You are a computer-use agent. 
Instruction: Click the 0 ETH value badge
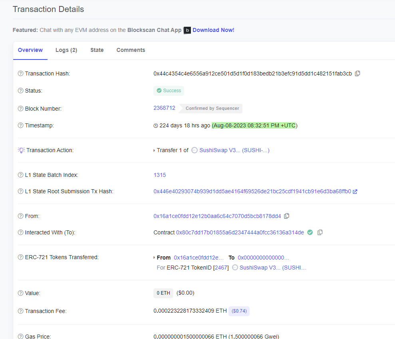pyautogui.click(x=163, y=293)
